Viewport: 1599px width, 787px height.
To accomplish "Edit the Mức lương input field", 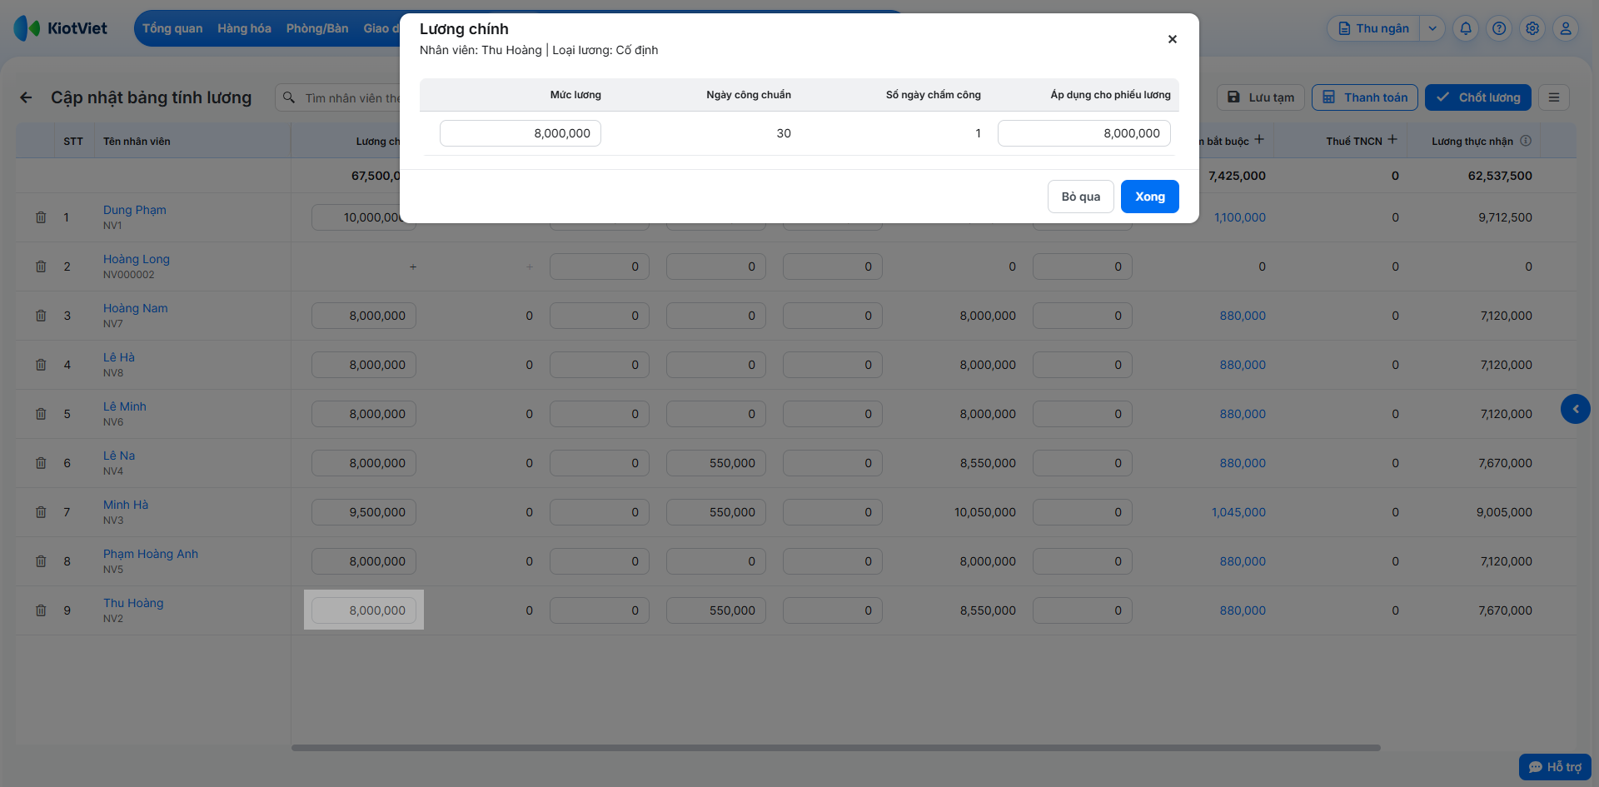I will click(x=521, y=133).
